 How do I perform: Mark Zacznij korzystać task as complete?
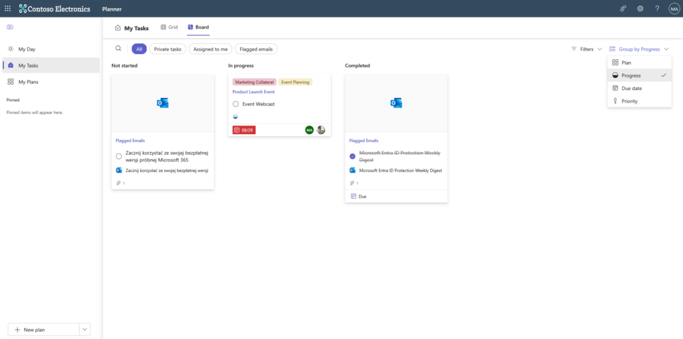119,156
